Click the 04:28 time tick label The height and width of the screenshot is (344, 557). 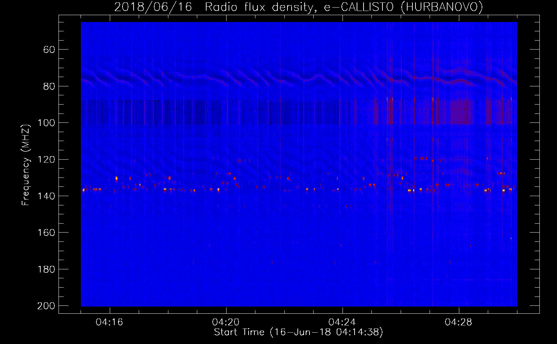pyautogui.click(x=459, y=322)
